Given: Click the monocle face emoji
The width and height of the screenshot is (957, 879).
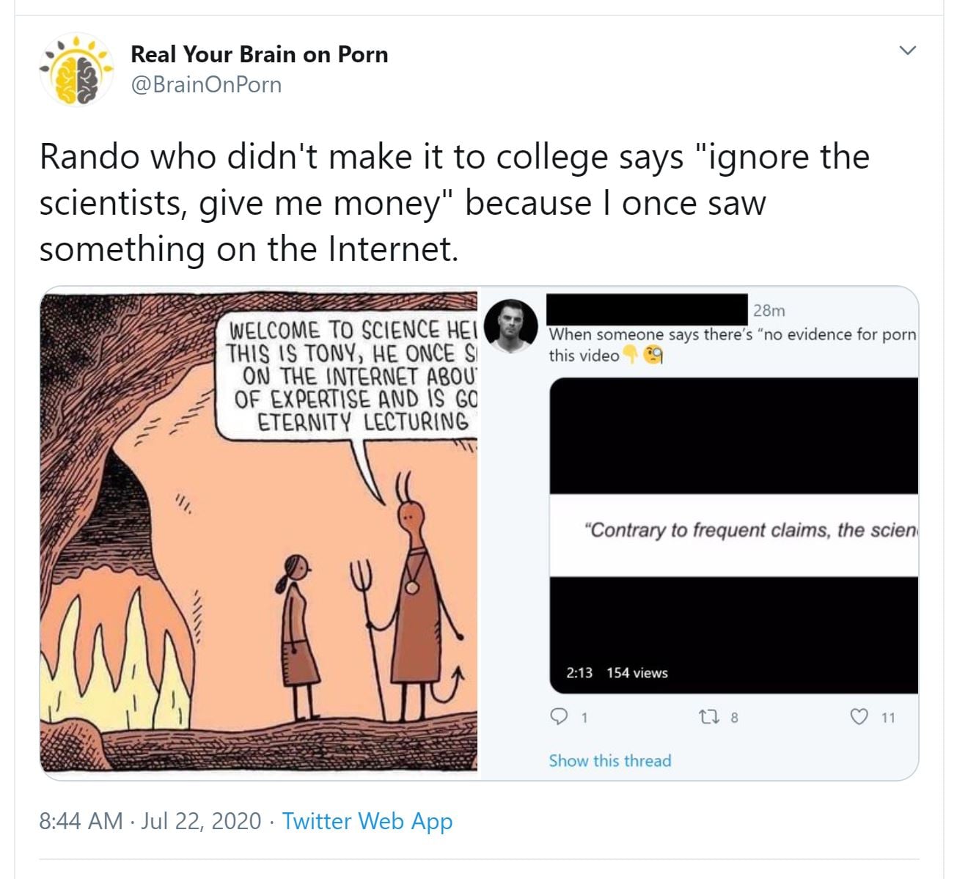Looking at the screenshot, I should click(x=653, y=356).
